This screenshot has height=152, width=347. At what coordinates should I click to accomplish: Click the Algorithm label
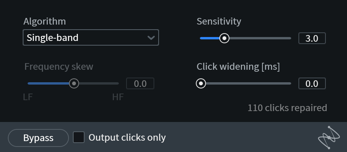pos(45,21)
